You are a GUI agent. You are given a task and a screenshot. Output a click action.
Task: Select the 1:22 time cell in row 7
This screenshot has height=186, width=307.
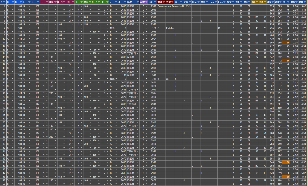click(302, 28)
